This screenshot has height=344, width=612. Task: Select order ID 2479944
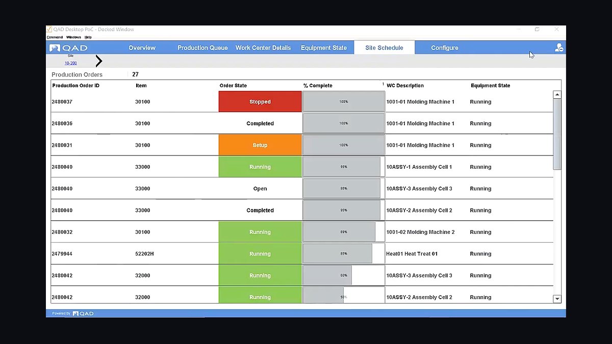coord(62,254)
